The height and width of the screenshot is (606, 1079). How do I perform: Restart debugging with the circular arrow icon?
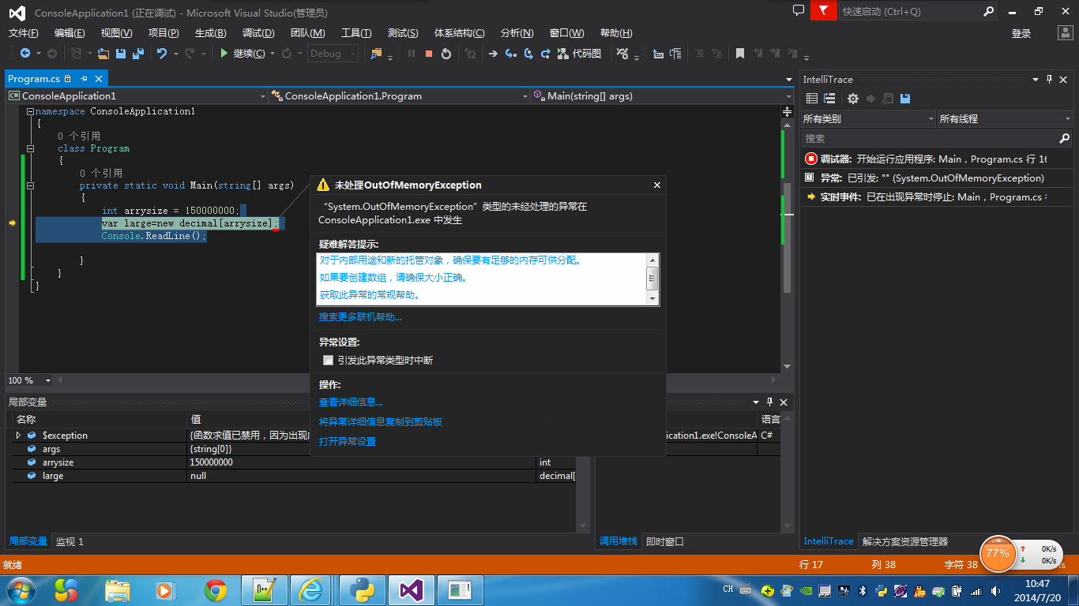click(446, 54)
